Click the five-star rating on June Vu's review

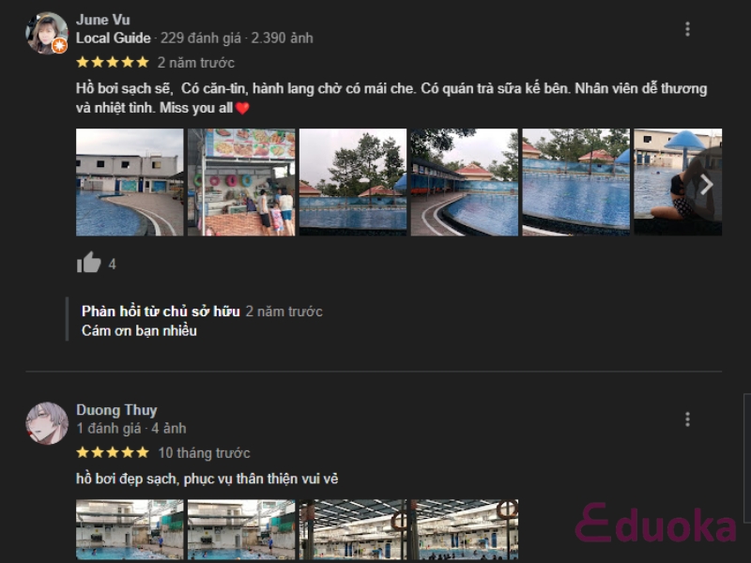tap(113, 62)
